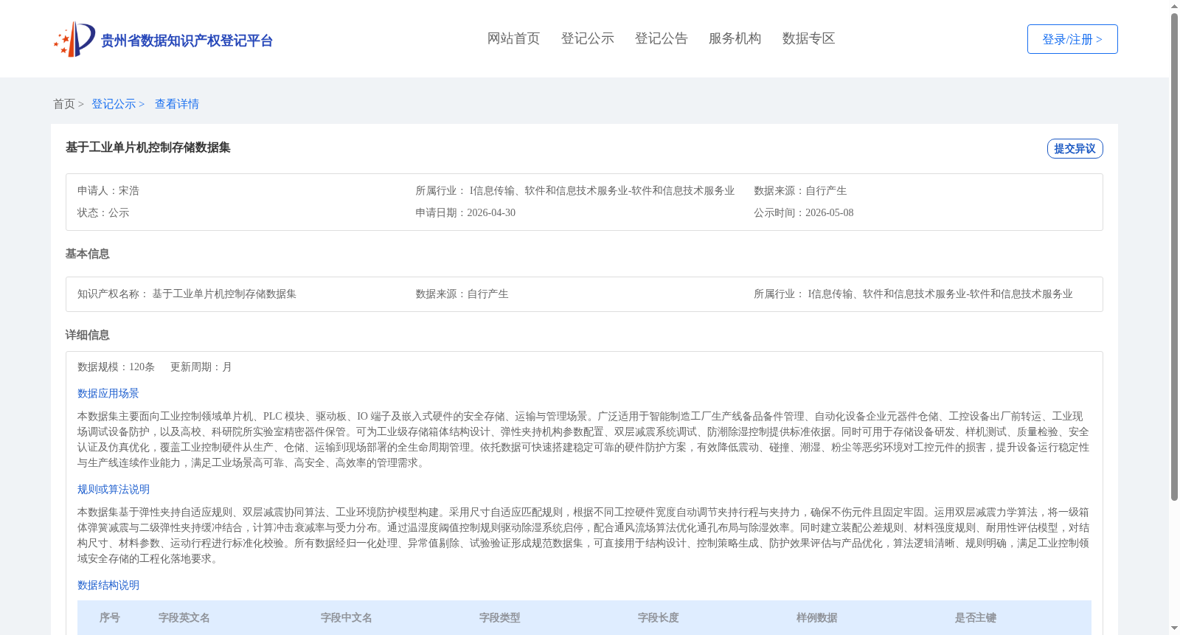Select the page heading 基于工业单片机控制存储数据集
The image size is (1180, 635).
point(148,148)
